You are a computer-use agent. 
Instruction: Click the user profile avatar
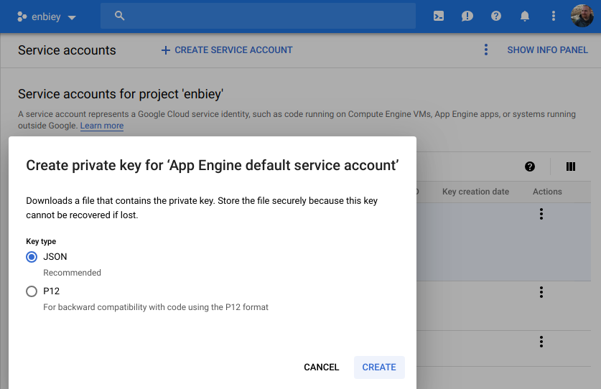coord(582,16)
